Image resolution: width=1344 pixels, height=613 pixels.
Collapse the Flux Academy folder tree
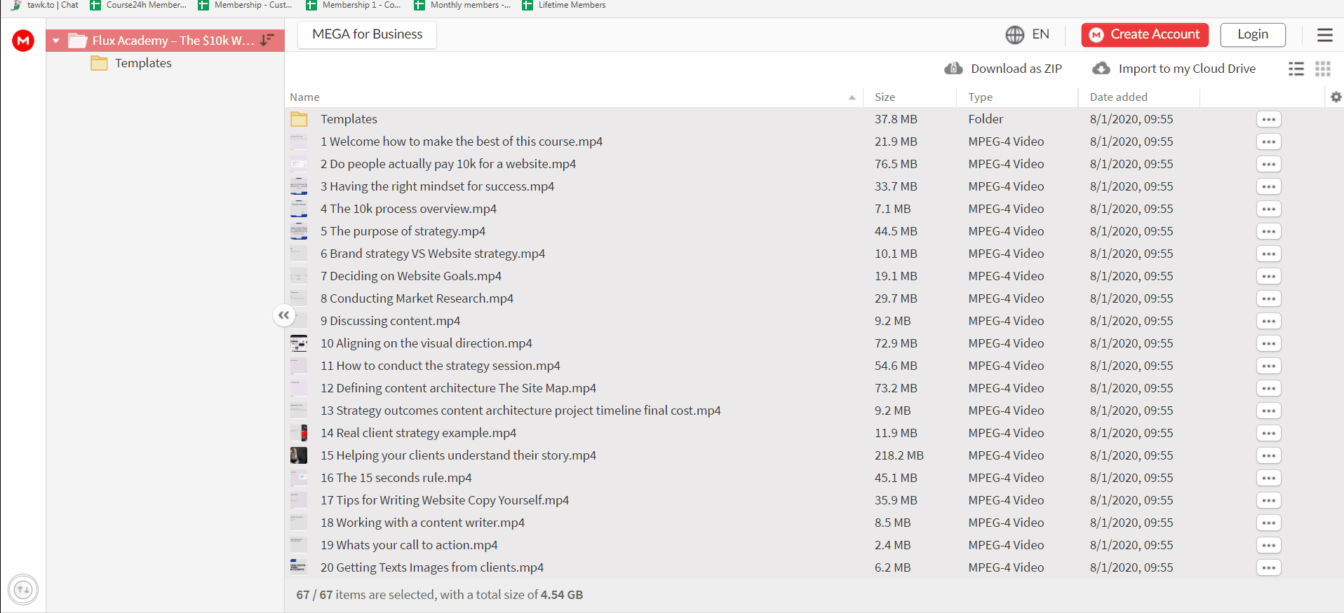pos(56,41)
